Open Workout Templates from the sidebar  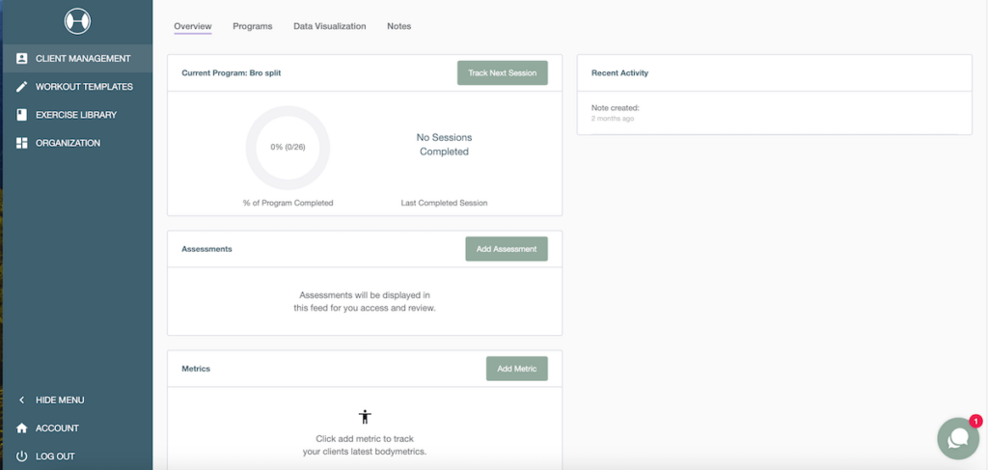pos(84,87)
